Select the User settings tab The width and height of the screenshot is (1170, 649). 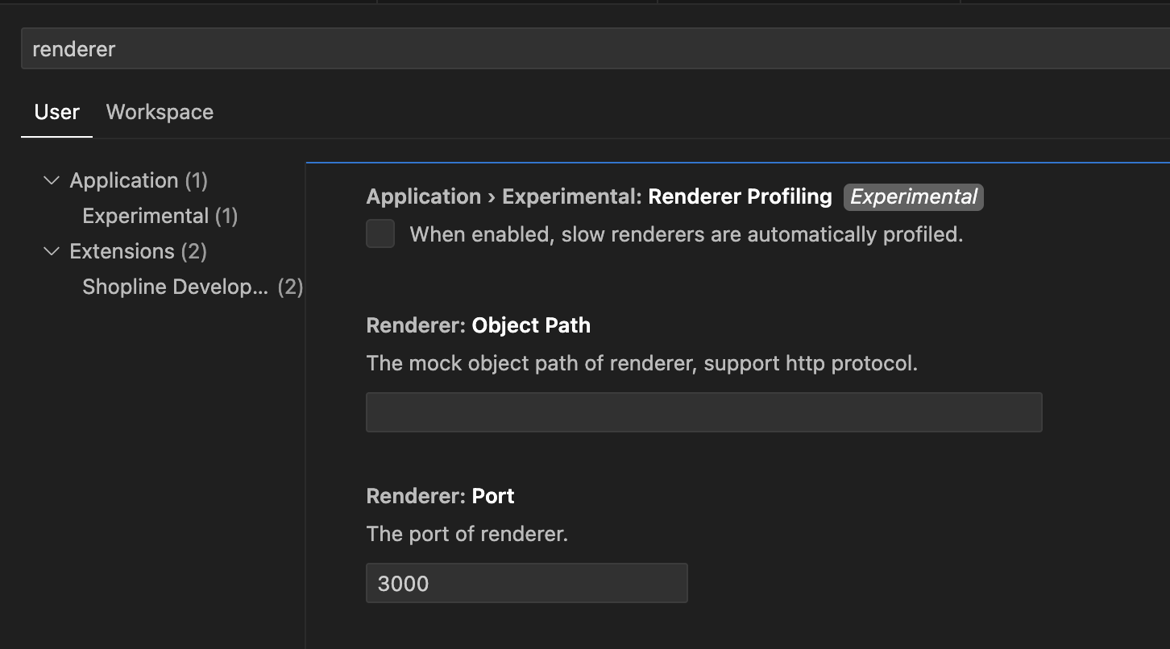coord(56,112)
